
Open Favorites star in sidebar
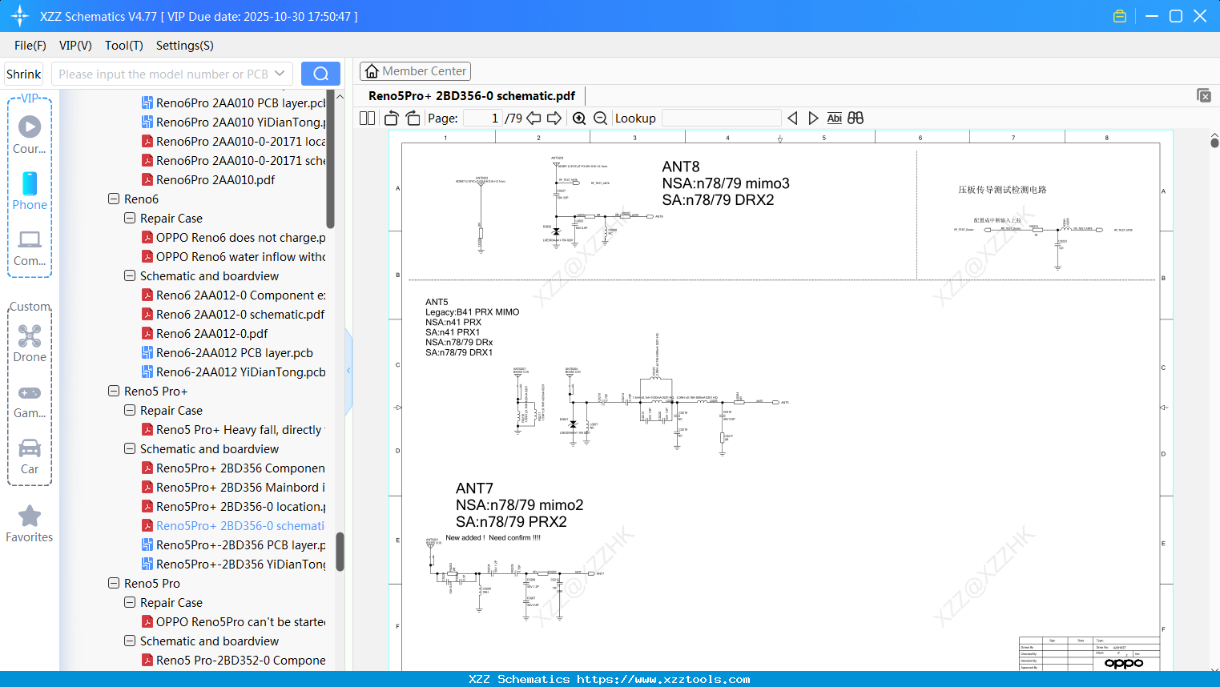click(30, 524)
